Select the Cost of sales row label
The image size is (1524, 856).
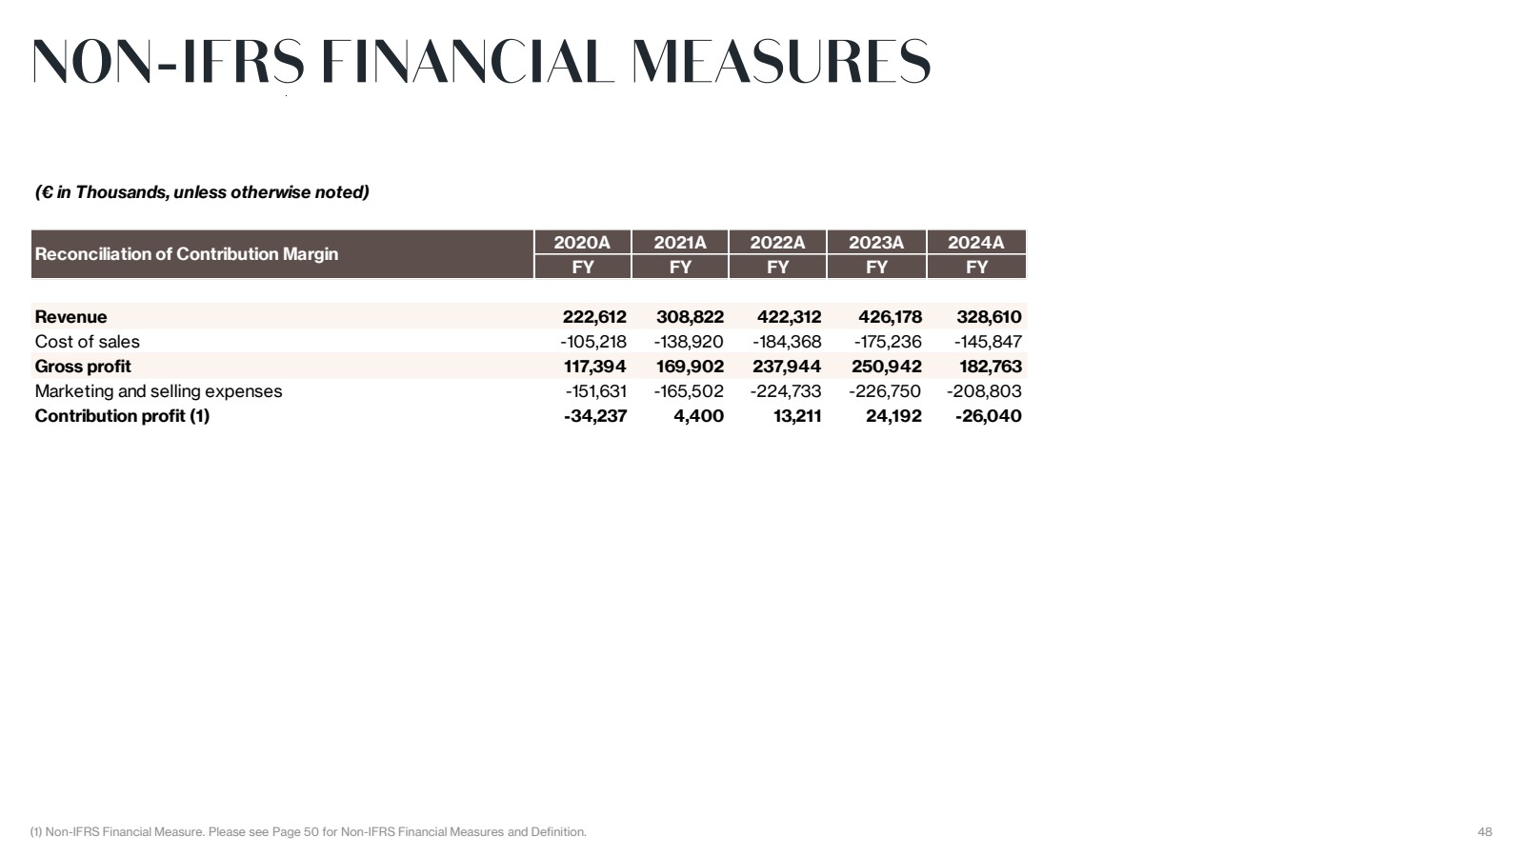[88, 342]
